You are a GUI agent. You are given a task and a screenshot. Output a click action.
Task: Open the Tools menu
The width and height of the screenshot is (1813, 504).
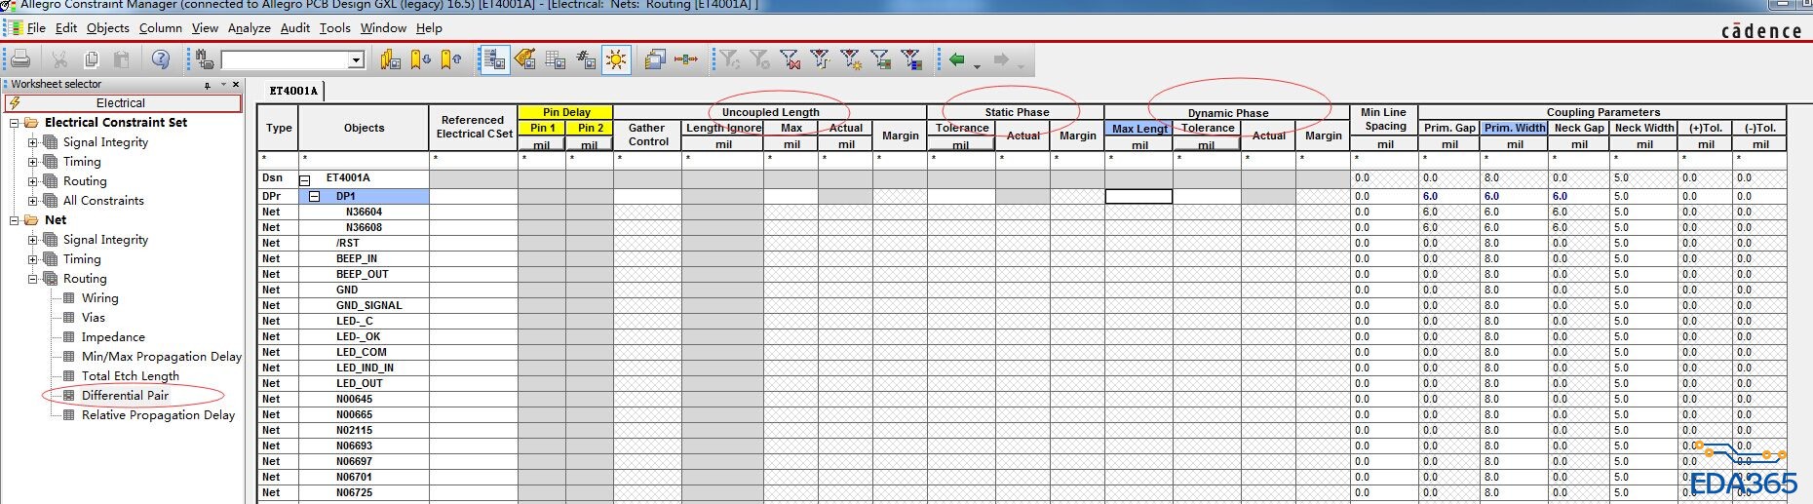pos(335,27)
